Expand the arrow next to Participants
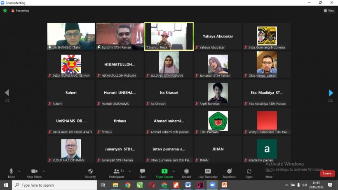Image resolution: width=338 pixels, height=190 pixels. pyautogui.click(x=129, y=171)
